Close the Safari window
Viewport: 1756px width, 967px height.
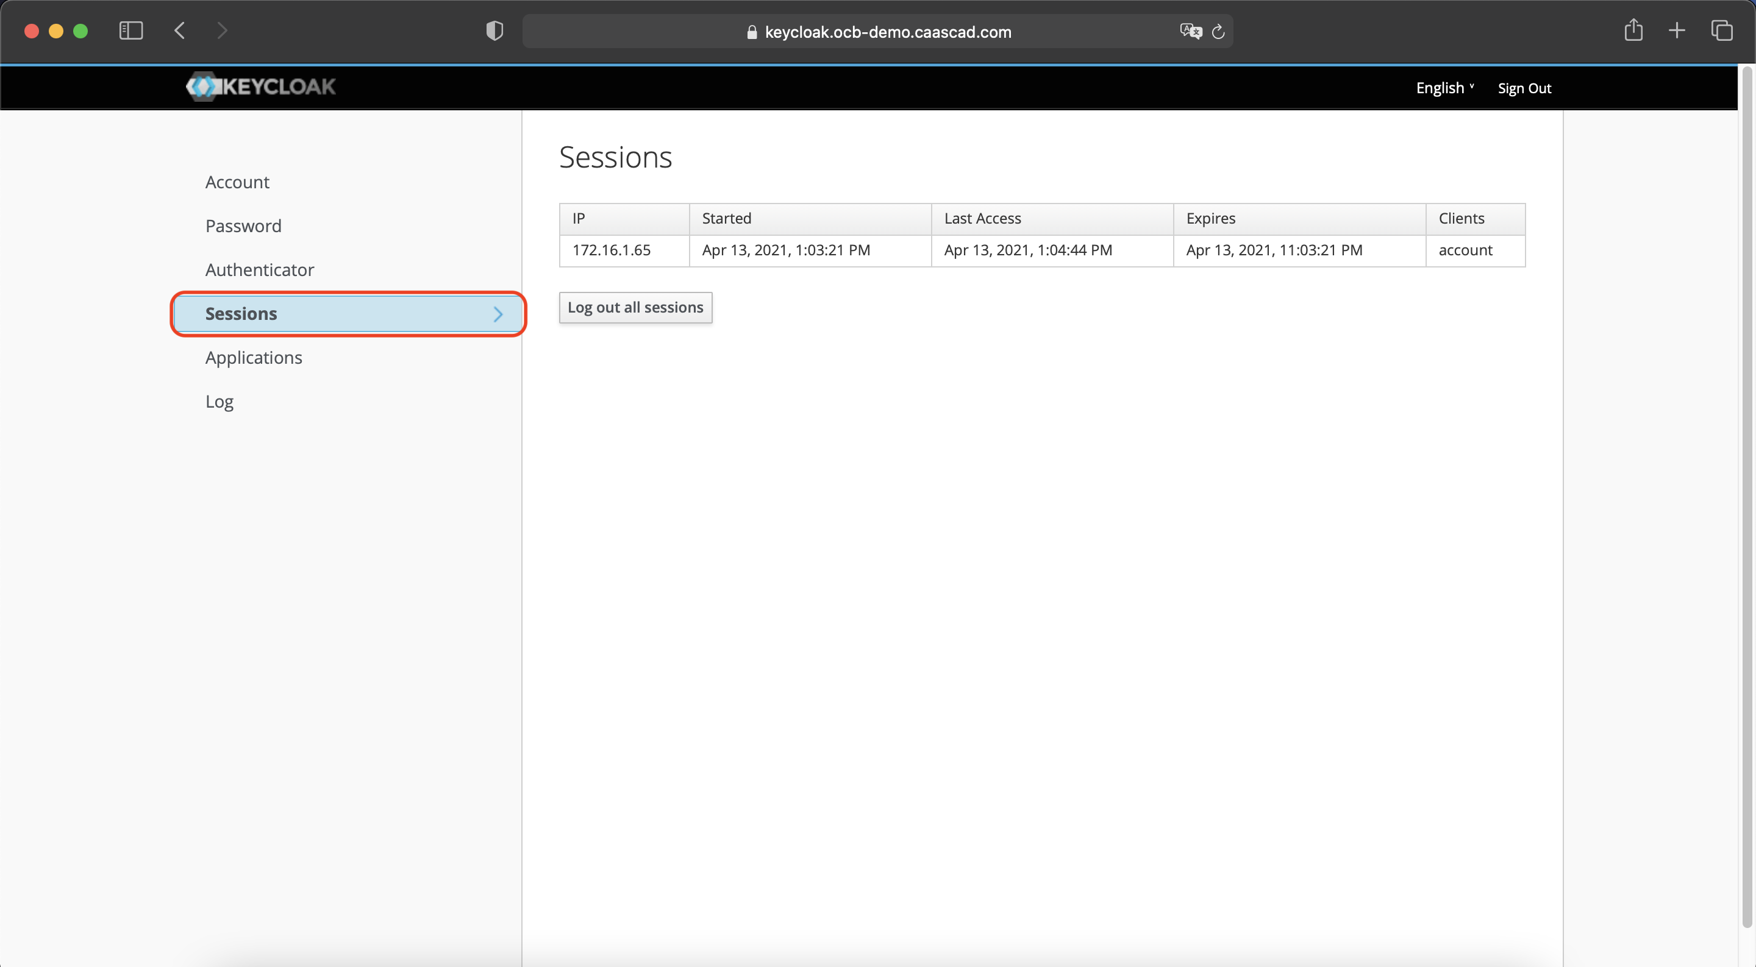point(31,30)
